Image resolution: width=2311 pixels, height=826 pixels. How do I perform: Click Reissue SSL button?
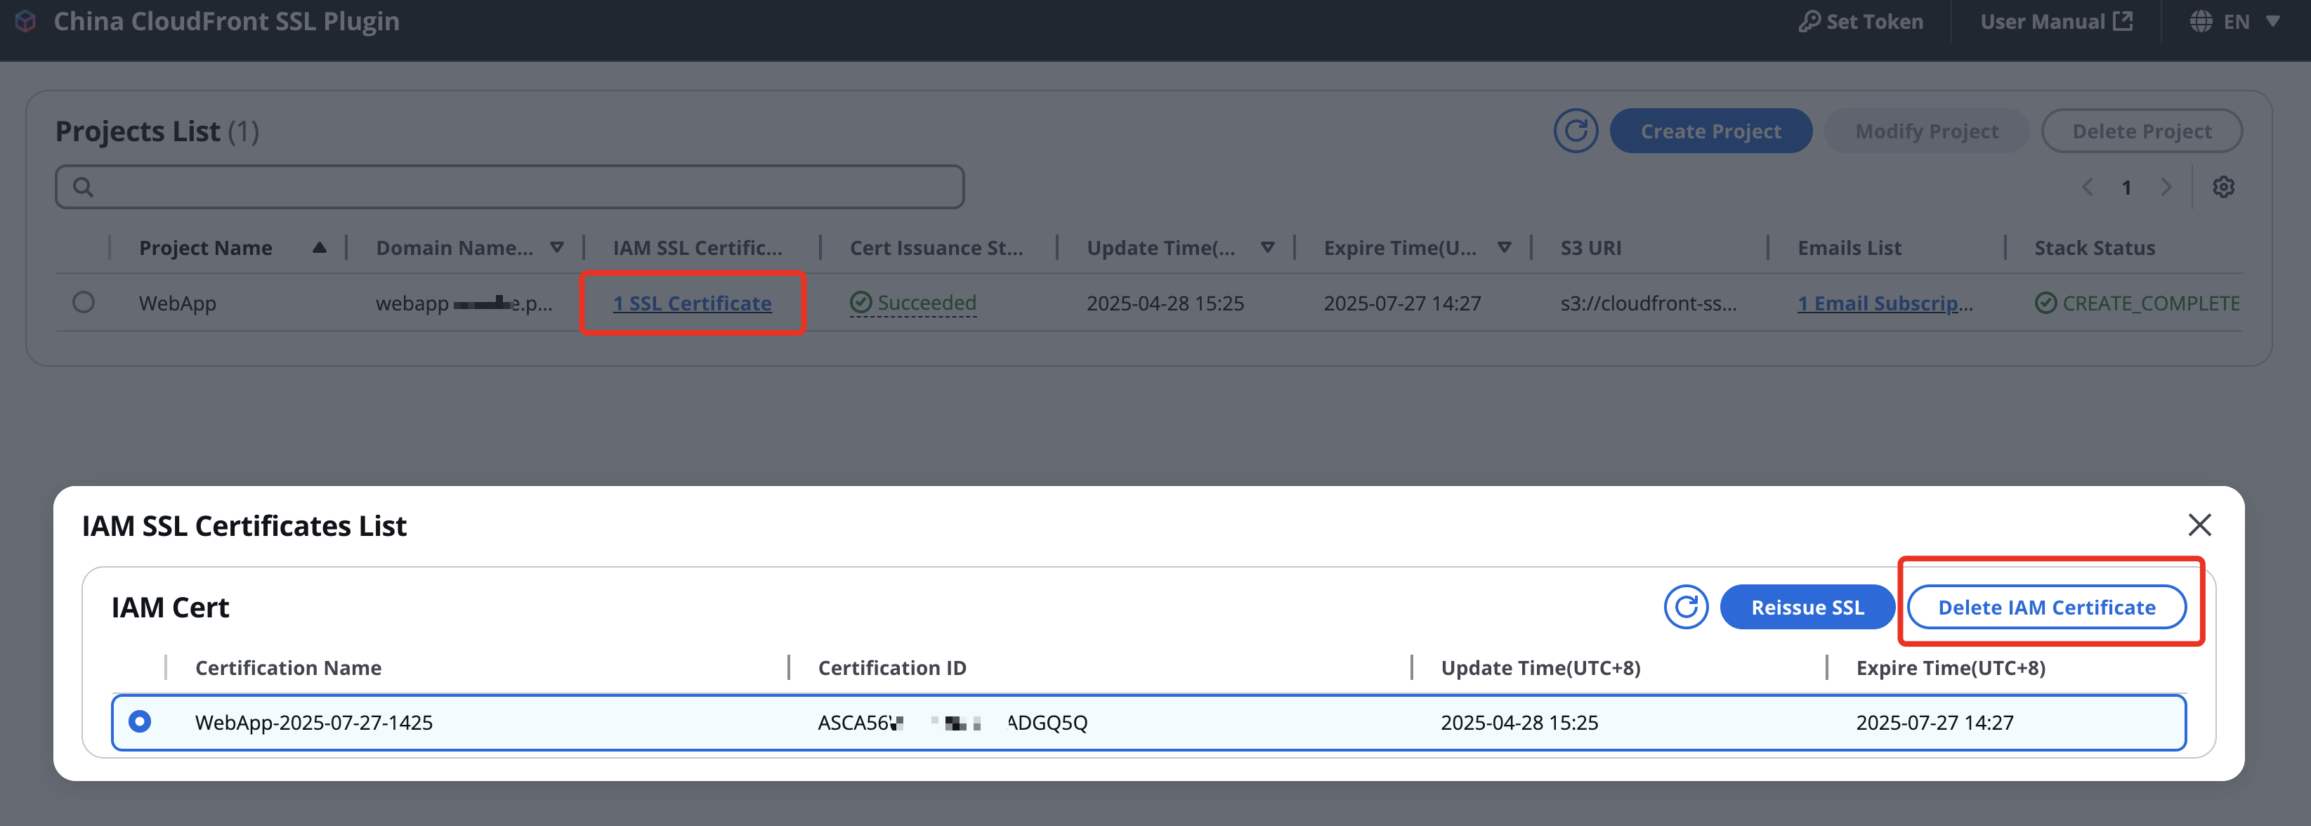point(1807,607)
